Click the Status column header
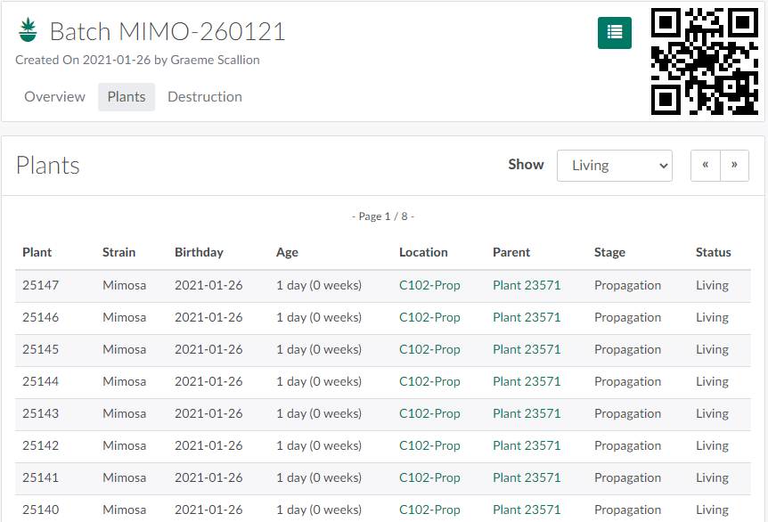 (x=713, y=253)
